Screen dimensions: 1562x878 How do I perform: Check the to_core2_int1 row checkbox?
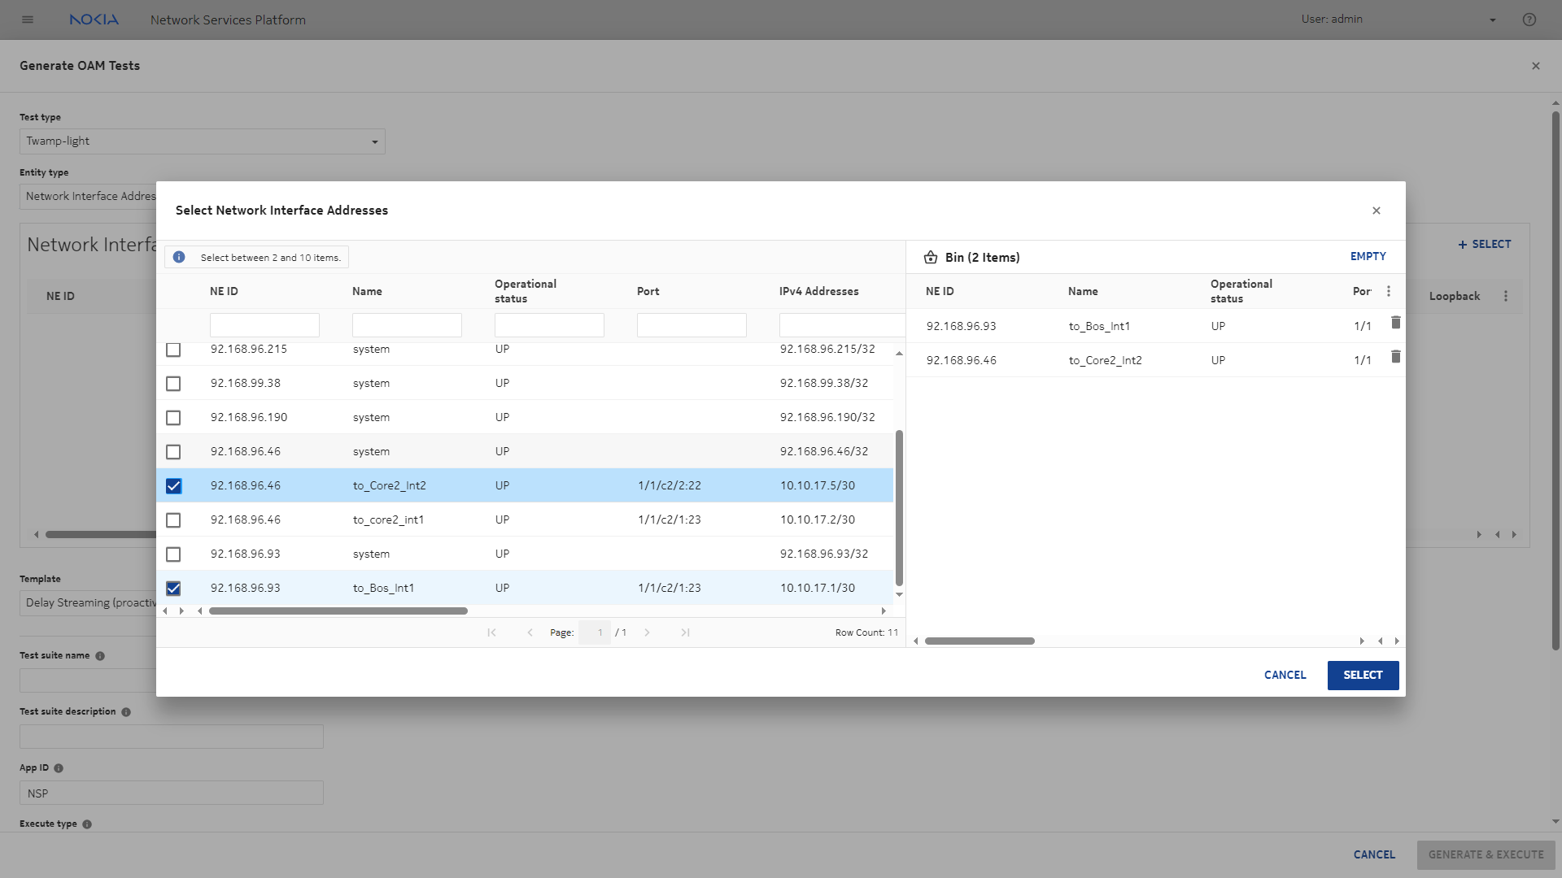(x=173, y=520)
